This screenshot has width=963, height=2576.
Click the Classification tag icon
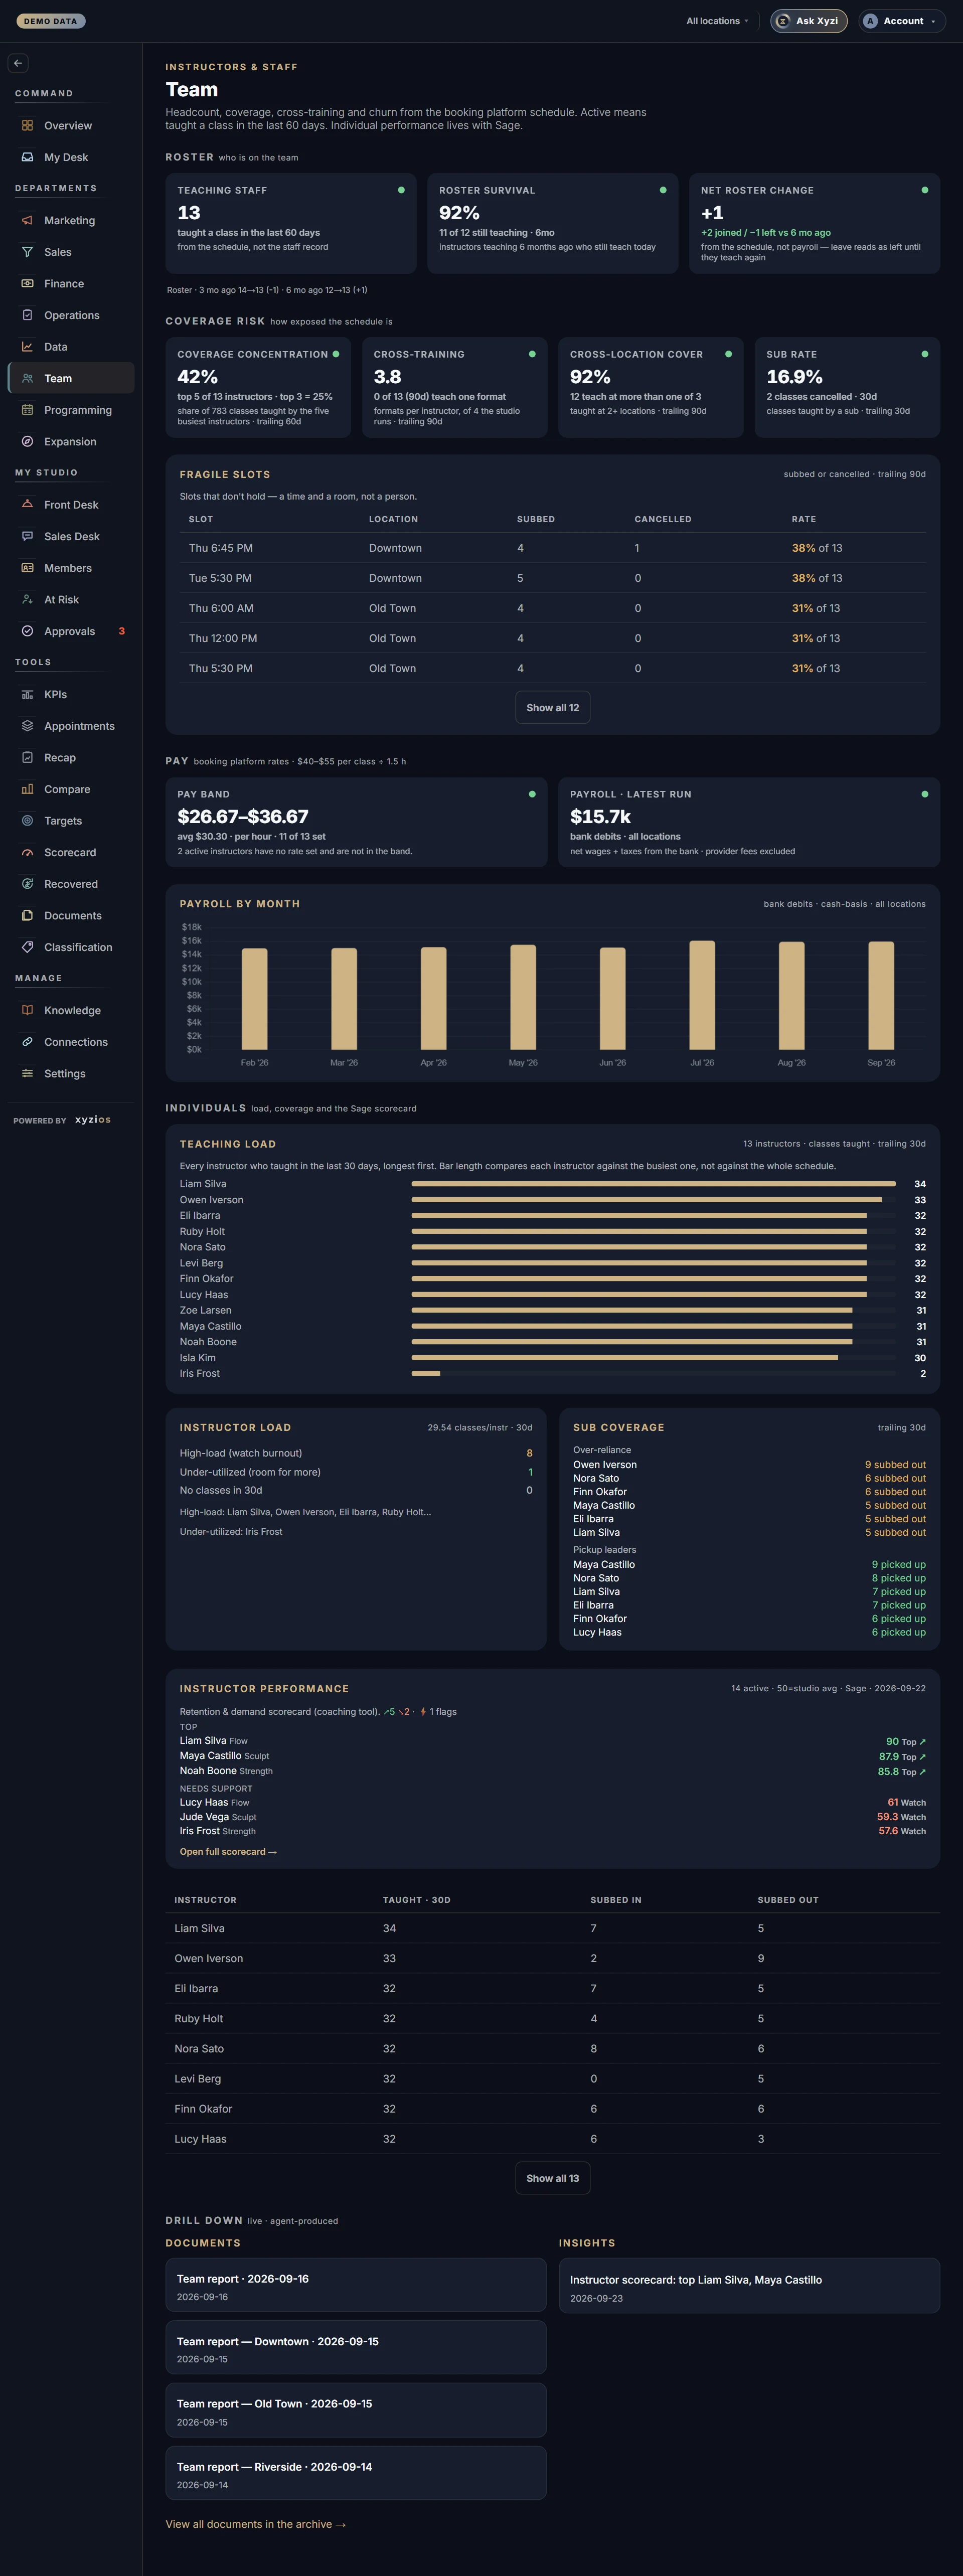[x=27, y=947]
